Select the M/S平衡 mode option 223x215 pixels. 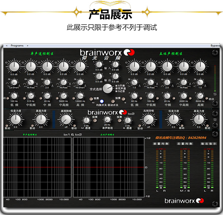click(120, 86)
